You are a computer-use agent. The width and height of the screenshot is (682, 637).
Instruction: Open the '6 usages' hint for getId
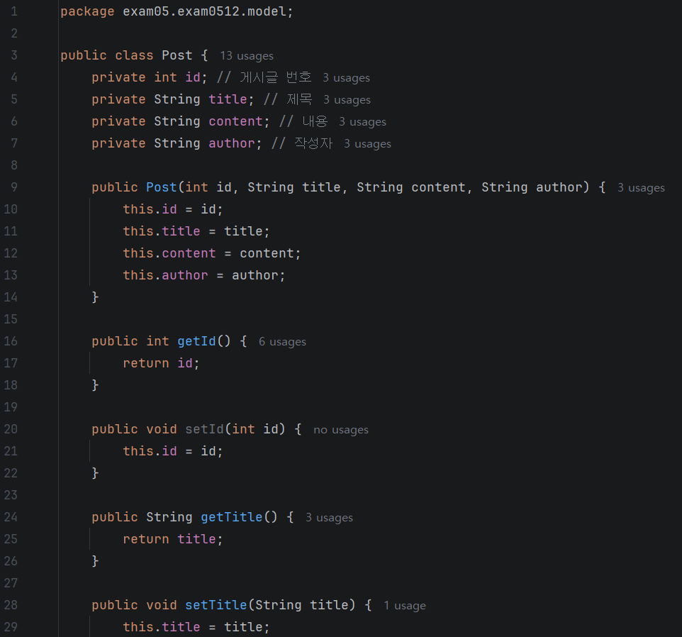282,342
